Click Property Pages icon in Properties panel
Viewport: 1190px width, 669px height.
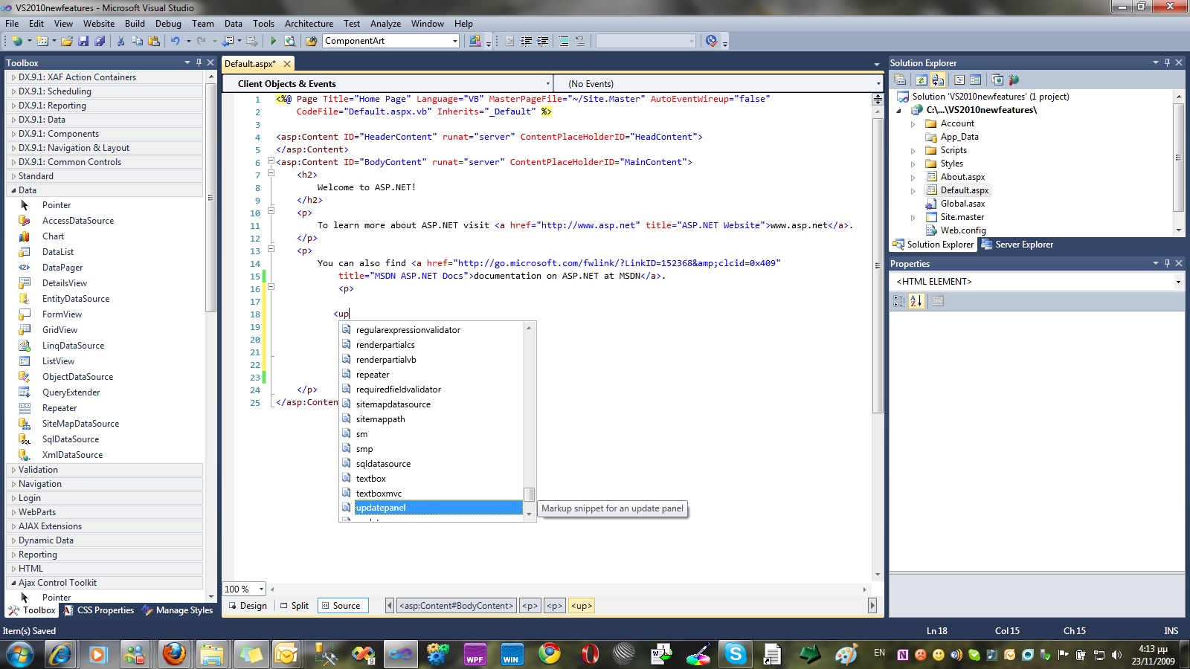[x=938, y=301]
